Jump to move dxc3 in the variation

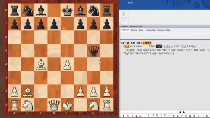133,47
